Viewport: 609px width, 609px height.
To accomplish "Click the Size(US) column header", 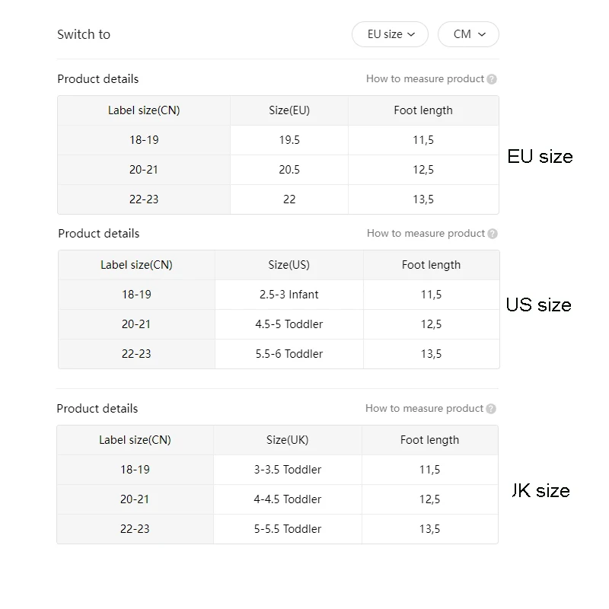I will [x=289, y=265].
